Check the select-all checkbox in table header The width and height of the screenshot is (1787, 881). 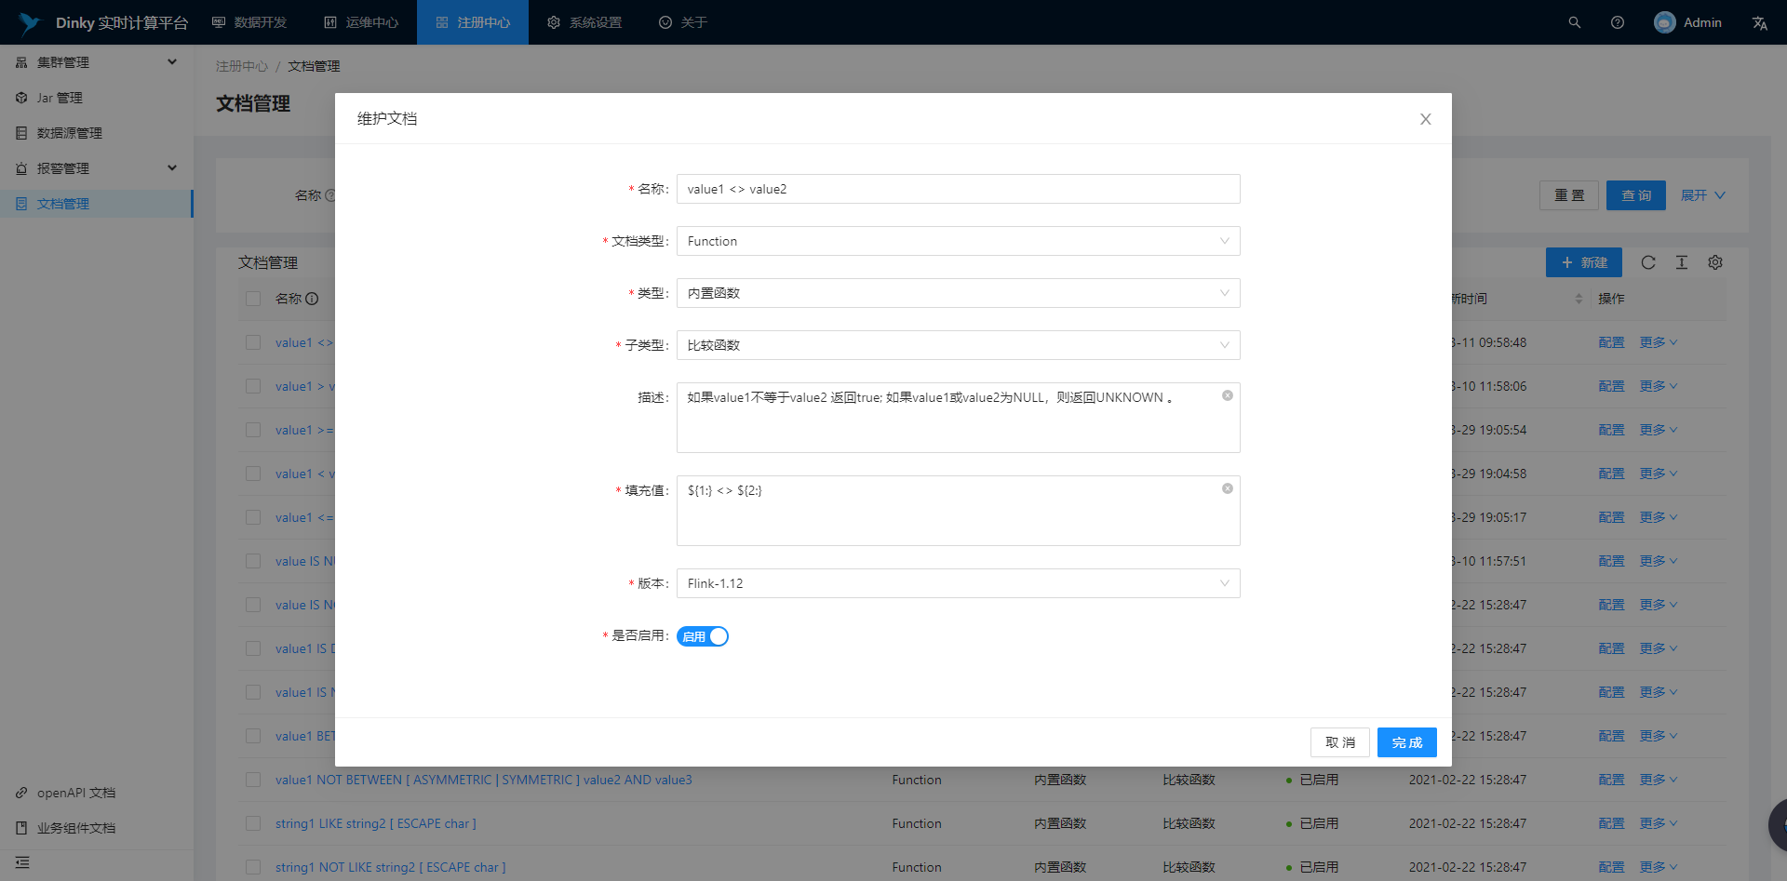253,299
